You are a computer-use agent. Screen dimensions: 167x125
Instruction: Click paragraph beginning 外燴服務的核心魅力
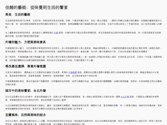click(83, 50)
